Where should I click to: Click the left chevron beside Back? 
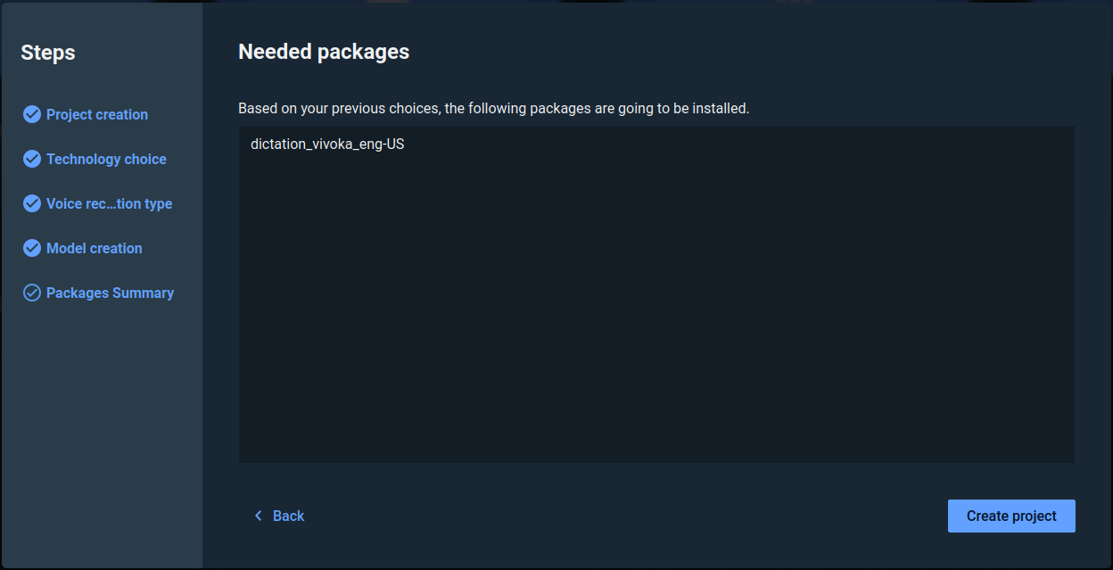point(259,516)
